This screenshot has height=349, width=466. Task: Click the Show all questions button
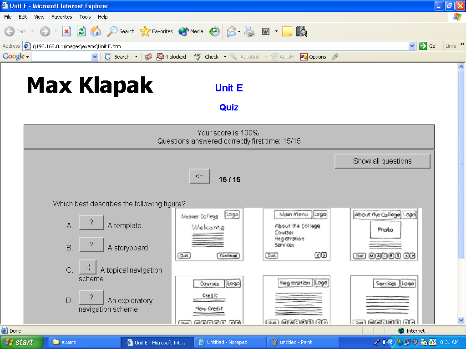coord(382,161)
